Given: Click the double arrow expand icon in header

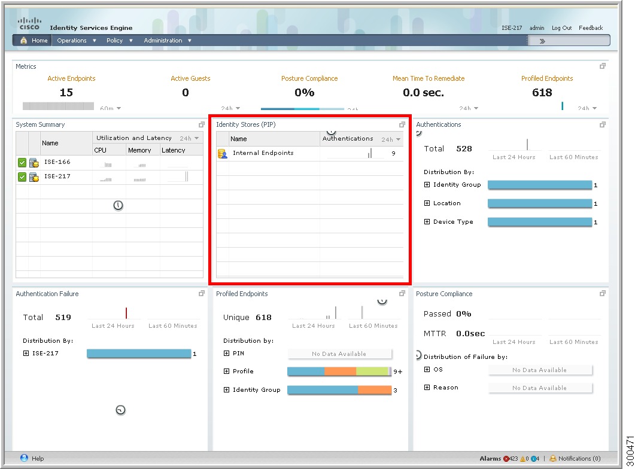Looking at the screenshot, I should 542,41.
